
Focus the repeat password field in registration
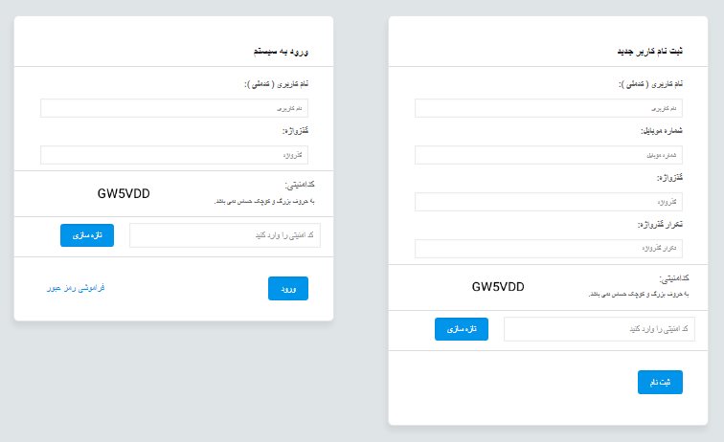click(549, 249)
